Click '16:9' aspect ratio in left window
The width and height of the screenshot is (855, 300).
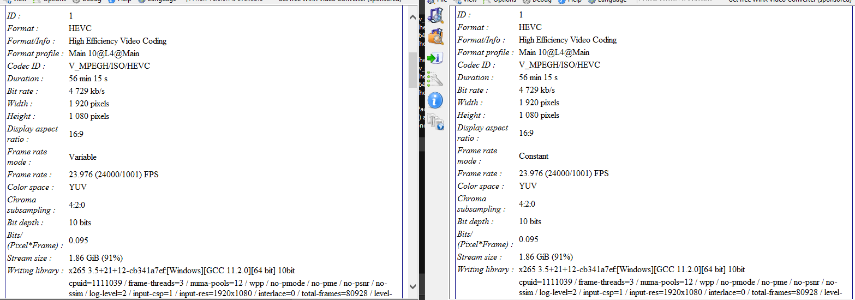[76, 134]
